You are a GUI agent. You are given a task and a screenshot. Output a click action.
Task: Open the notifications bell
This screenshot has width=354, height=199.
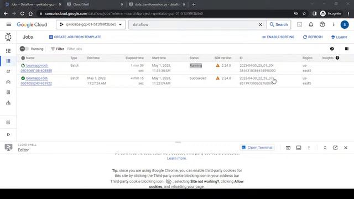311,24
